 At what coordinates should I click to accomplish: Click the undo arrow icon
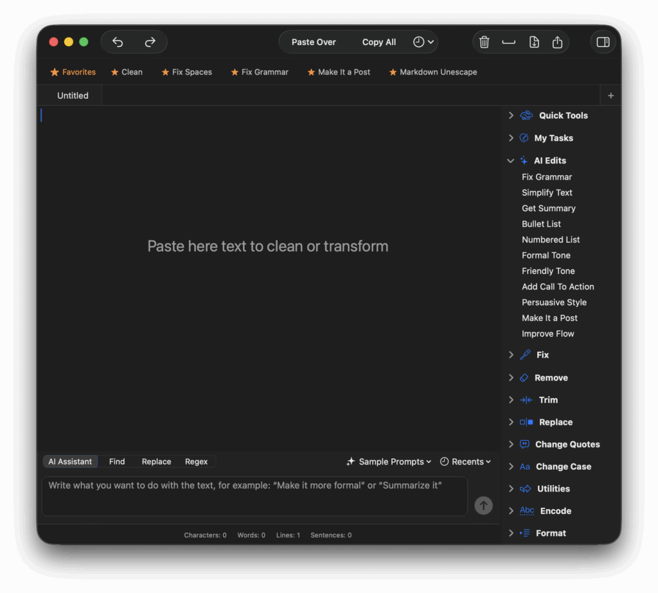point(118,42)
